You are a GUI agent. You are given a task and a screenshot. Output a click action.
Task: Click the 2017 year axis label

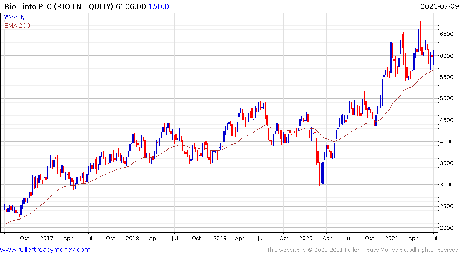coord(47,239)
